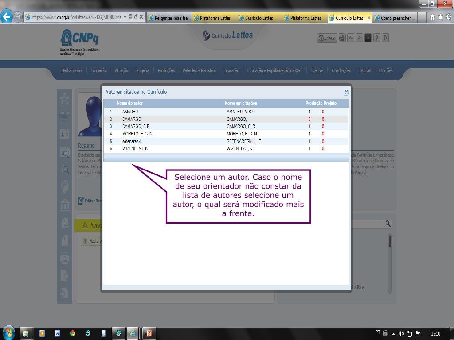Open the Citações menu
Screen dimensions: 454x340
coord(386,70)
